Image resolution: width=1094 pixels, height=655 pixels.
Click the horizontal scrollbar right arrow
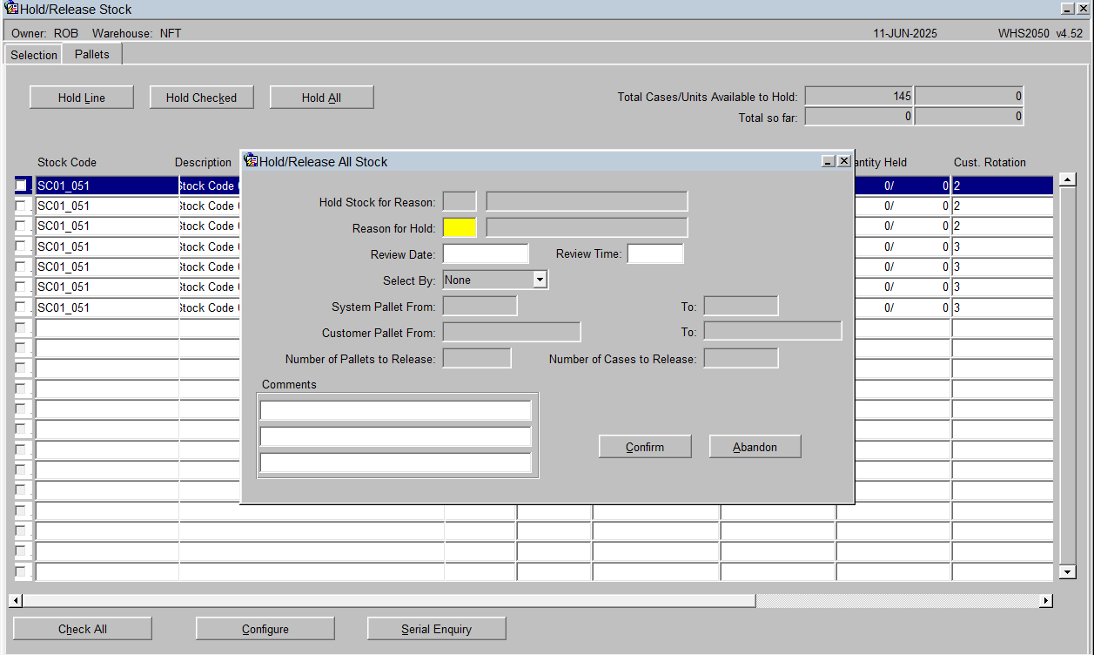point(1046,601)
